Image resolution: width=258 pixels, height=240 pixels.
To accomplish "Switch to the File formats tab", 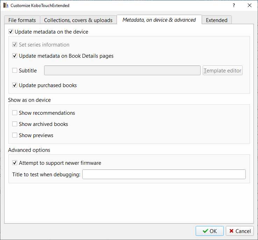I will pos(22,20).
